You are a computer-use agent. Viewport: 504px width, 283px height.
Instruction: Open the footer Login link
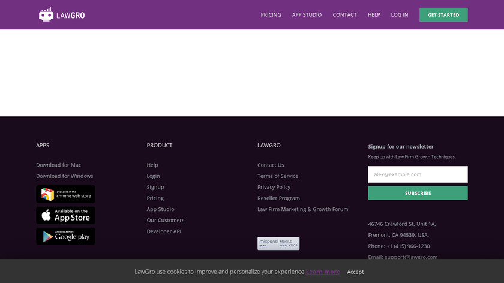pyautogui.click(x=154, y=176)
